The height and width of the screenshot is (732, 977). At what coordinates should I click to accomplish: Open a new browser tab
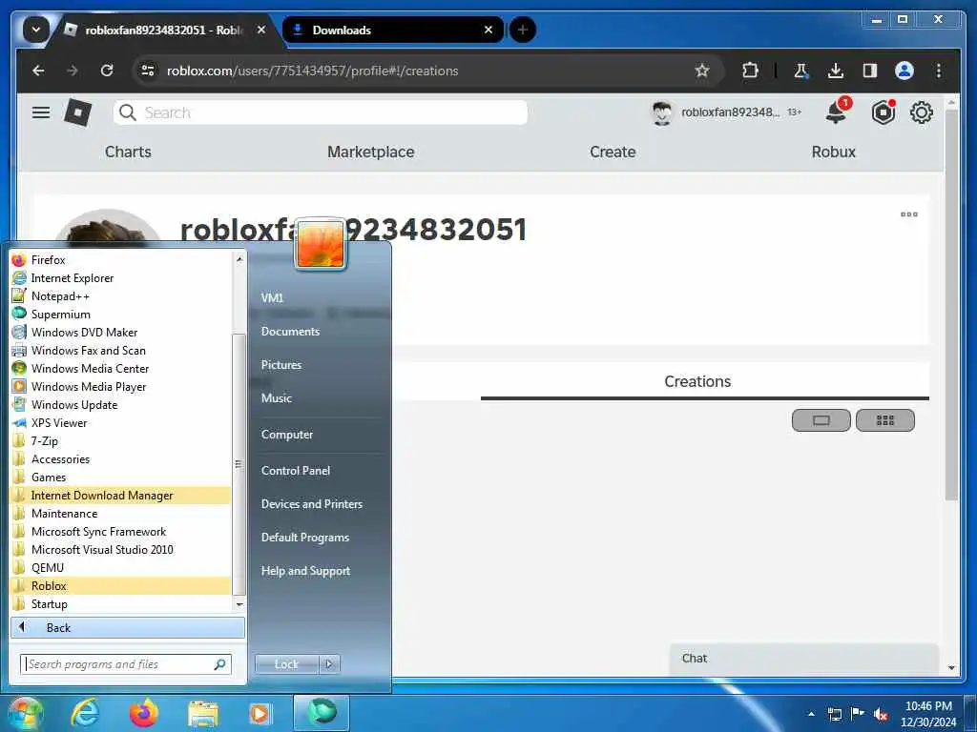point(523,30)
